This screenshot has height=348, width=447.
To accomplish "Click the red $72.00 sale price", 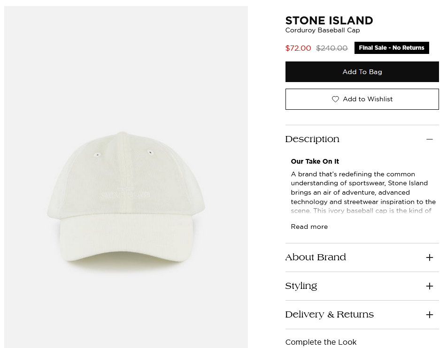I will click(298, 48).
